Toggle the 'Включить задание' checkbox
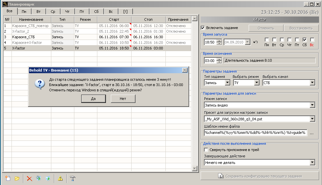 (203, 28)
